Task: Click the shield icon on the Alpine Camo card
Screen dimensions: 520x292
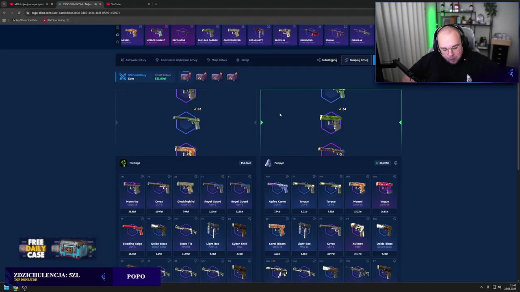Action: [x=287, y=177]
